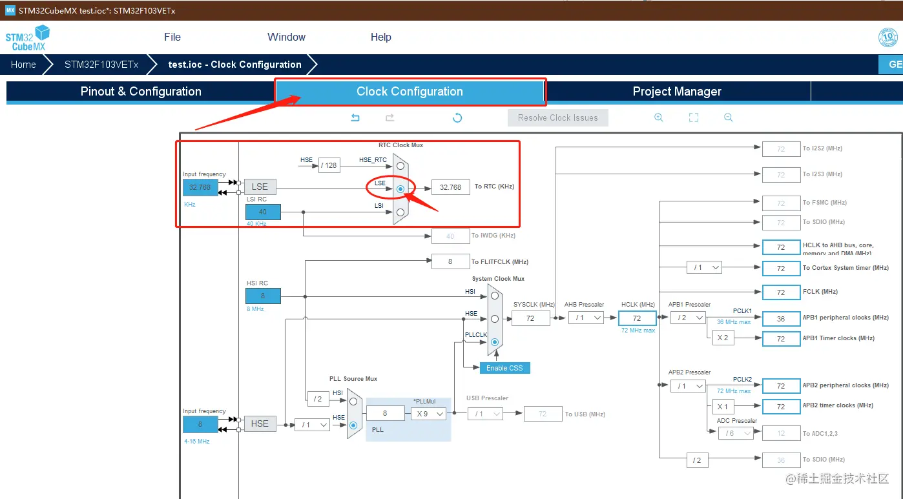This screenshot has width=903, height=499.
Task: Click the /128 HSE divider box
Action: point(329,165)
